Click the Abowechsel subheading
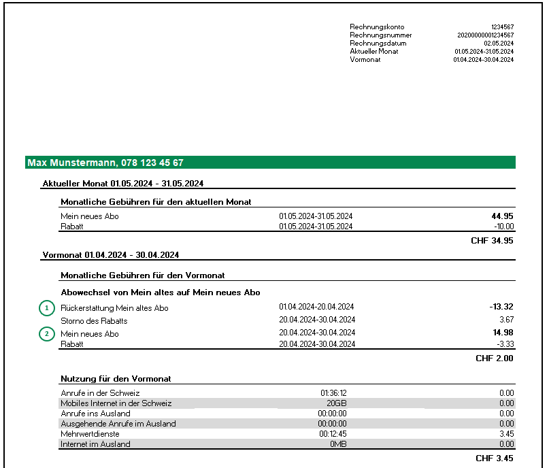Image resolution: width=549 pixels, height=468 pixels. (161, 292)
